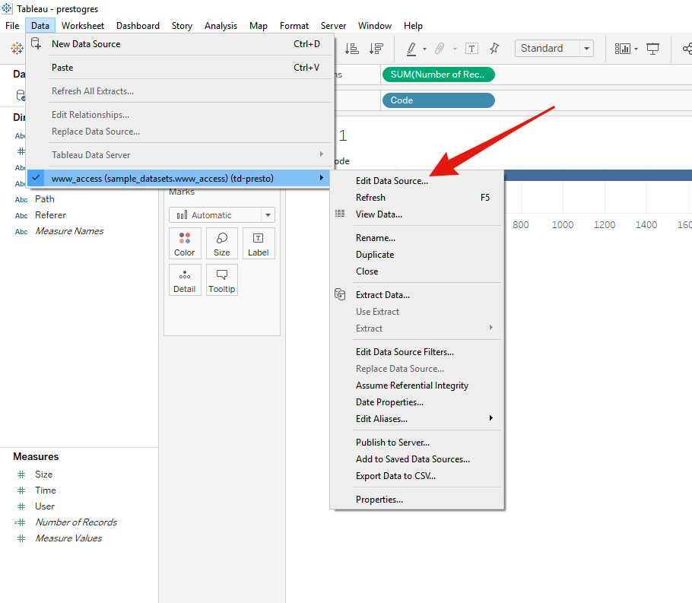Click the Color mark card button
The height and width of the screenshot is (603, 692).
pos(185,243)
